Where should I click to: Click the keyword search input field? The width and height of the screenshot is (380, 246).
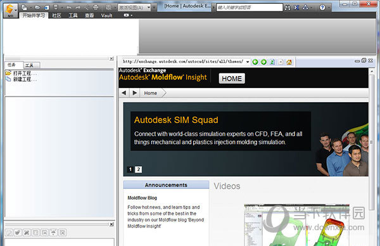point(250,8)
